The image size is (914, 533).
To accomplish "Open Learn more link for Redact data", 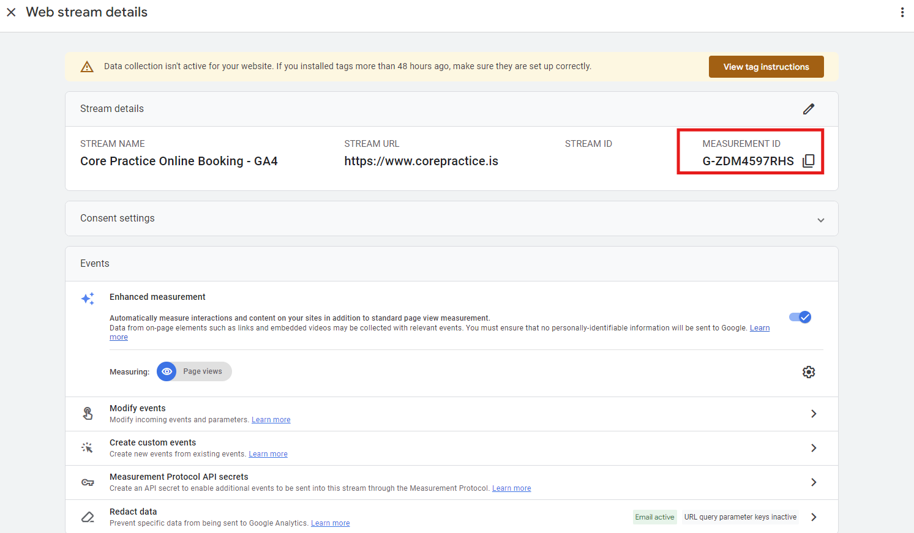I will [331, 523].
